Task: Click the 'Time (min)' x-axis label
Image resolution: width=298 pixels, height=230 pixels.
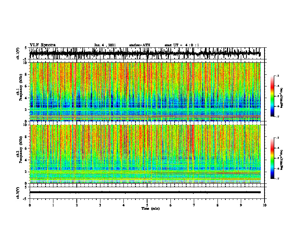Action: [x=151, y=209]
